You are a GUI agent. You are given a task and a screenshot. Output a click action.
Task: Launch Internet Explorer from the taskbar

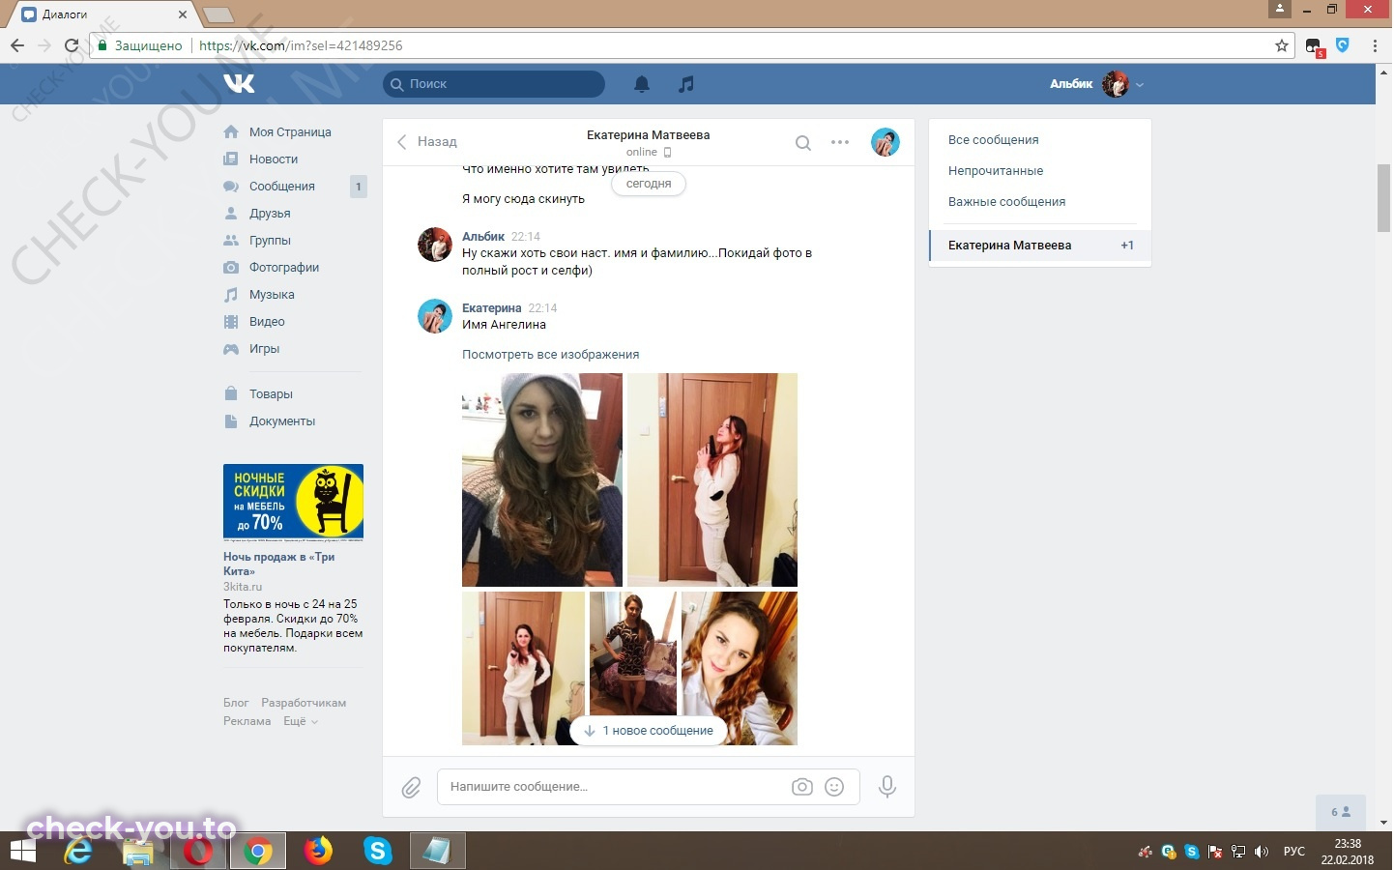pyautogui.click(x=78, y=852)
